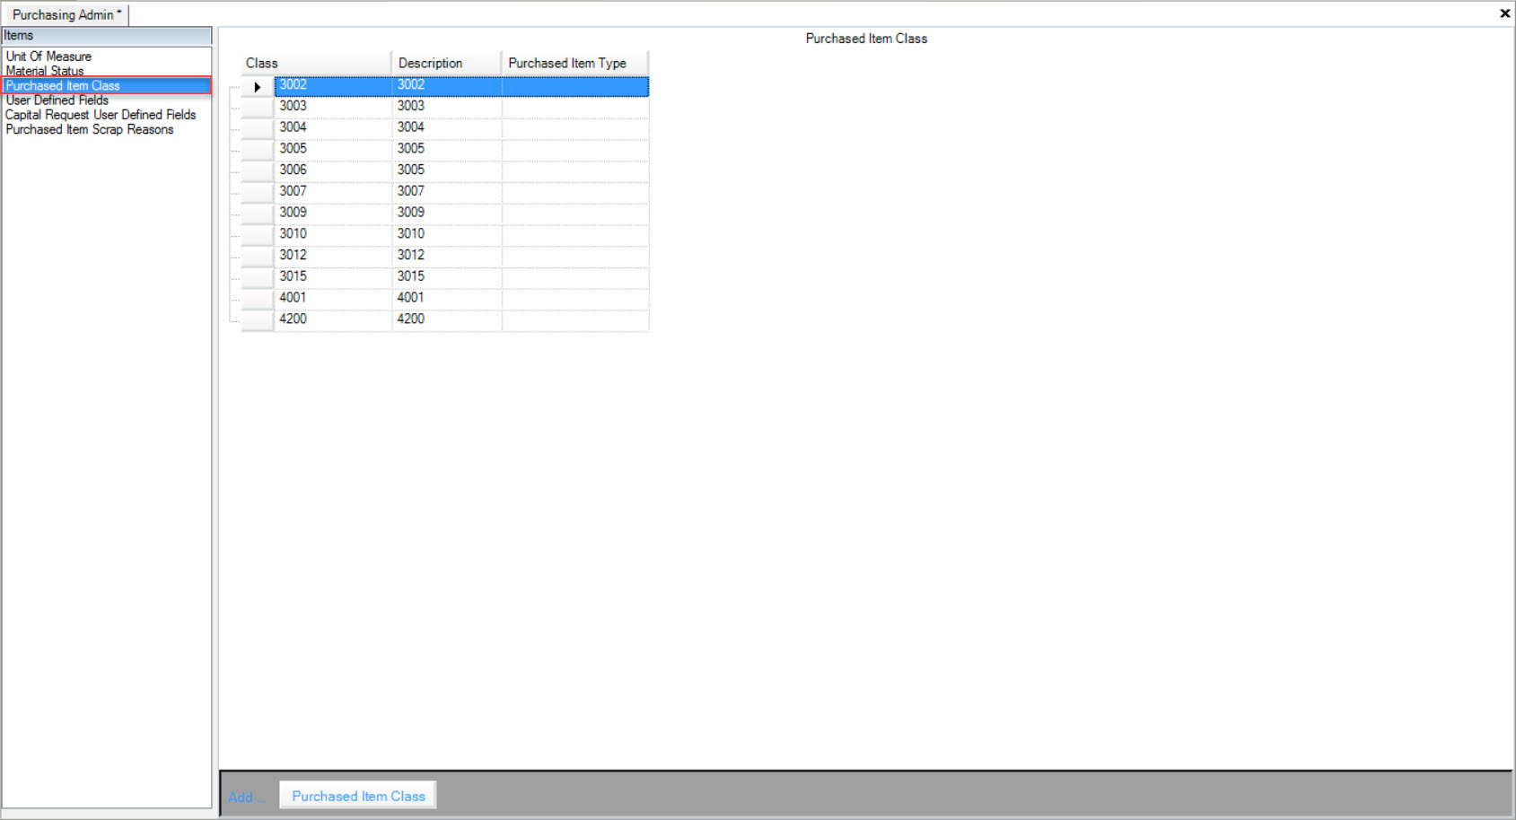The width and height of the screenshot is (1516, 820).
Task: Click Purchased Item Type cell for 4200
Action: [575, 319]
